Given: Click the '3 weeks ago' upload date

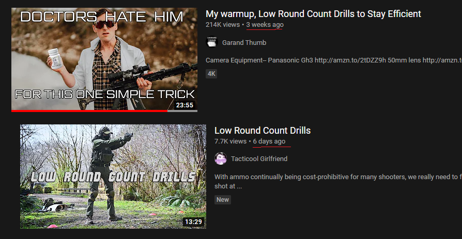Looking at the screenshot, I should [265, 25].
